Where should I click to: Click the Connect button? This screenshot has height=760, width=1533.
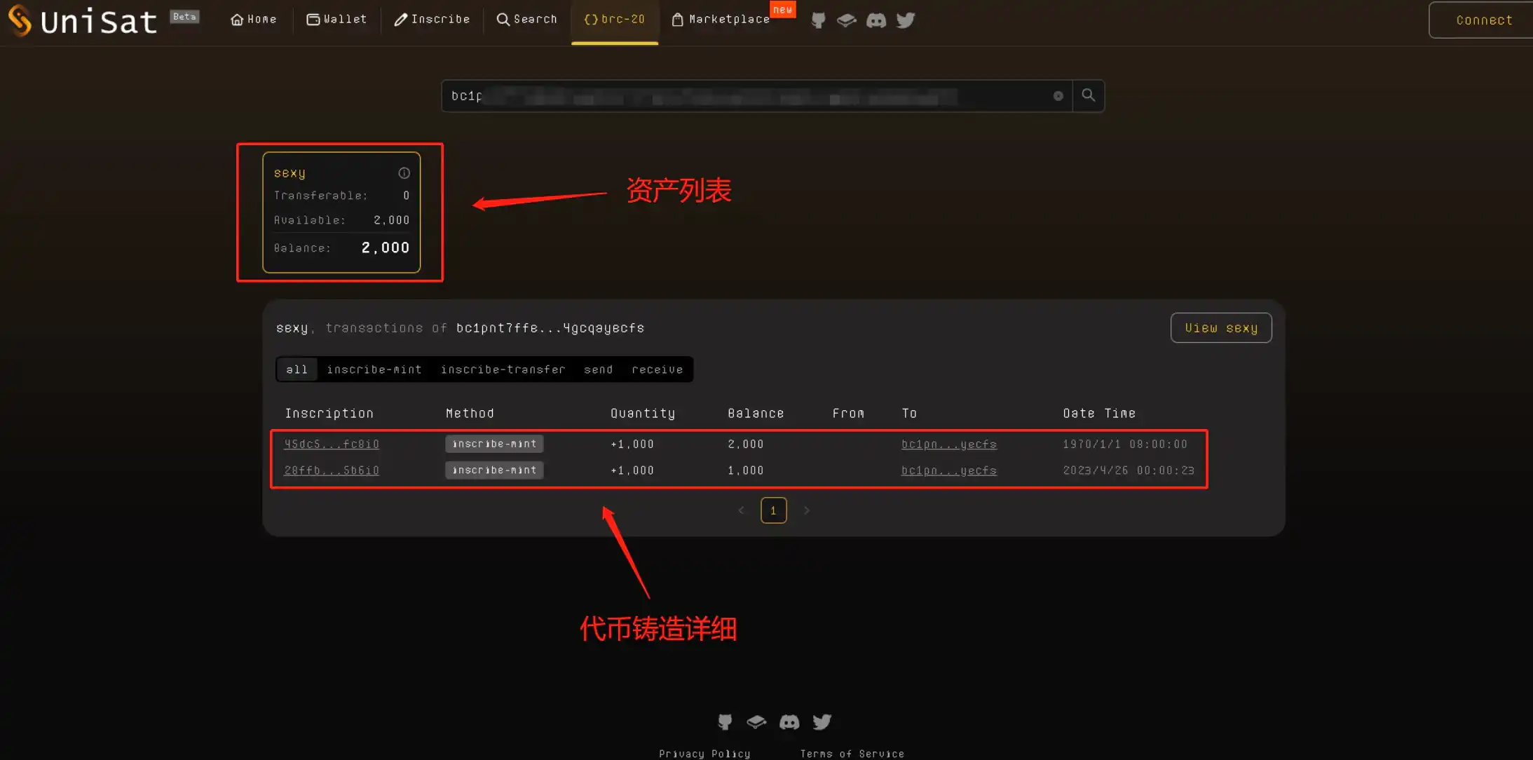coord(1477,20)
